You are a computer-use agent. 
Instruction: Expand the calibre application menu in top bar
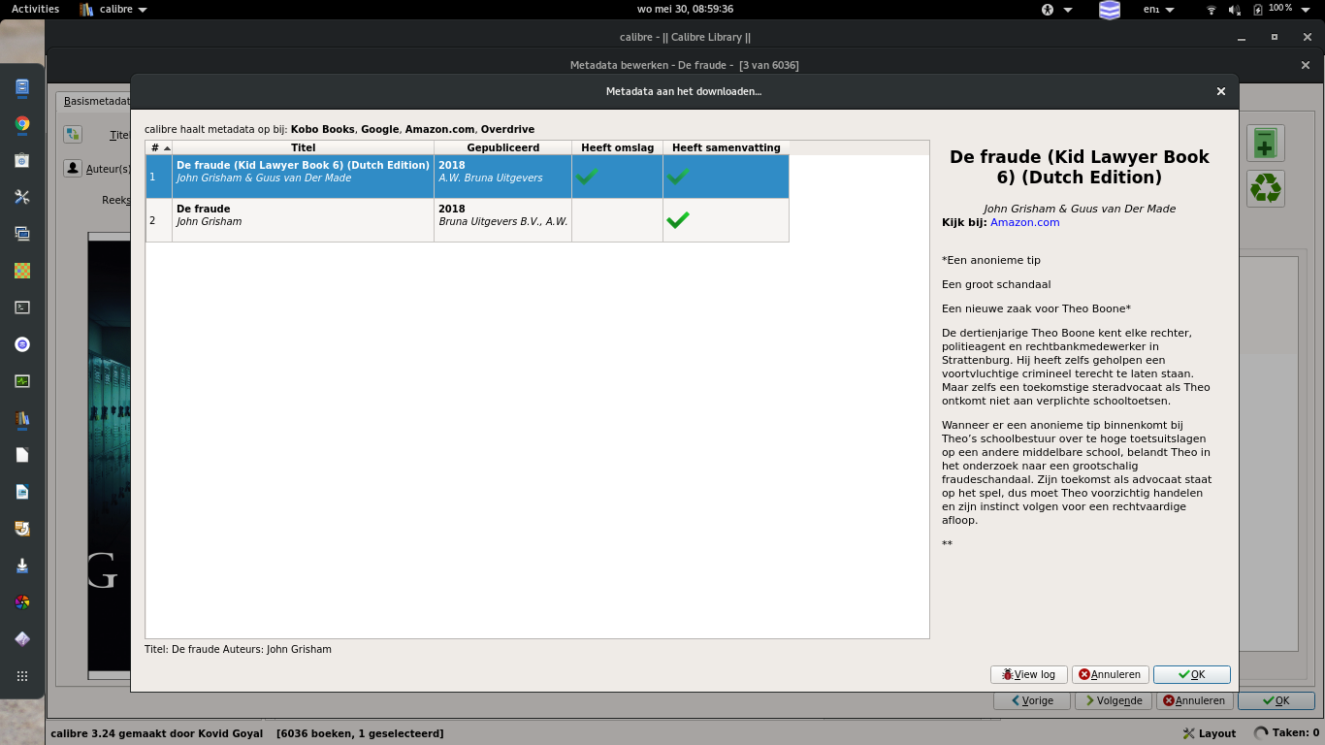(x=113, y=10)
